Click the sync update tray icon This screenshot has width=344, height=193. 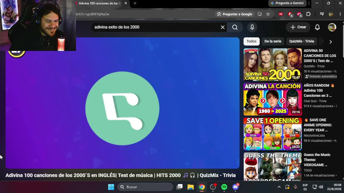click(287, 187)
